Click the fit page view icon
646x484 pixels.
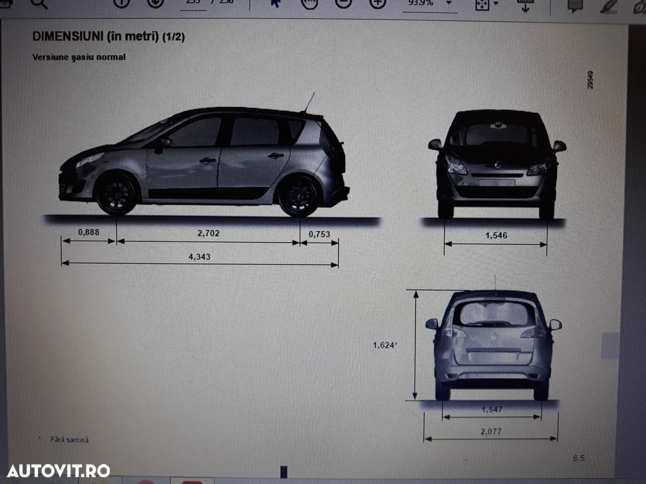[x=482, y=4]
